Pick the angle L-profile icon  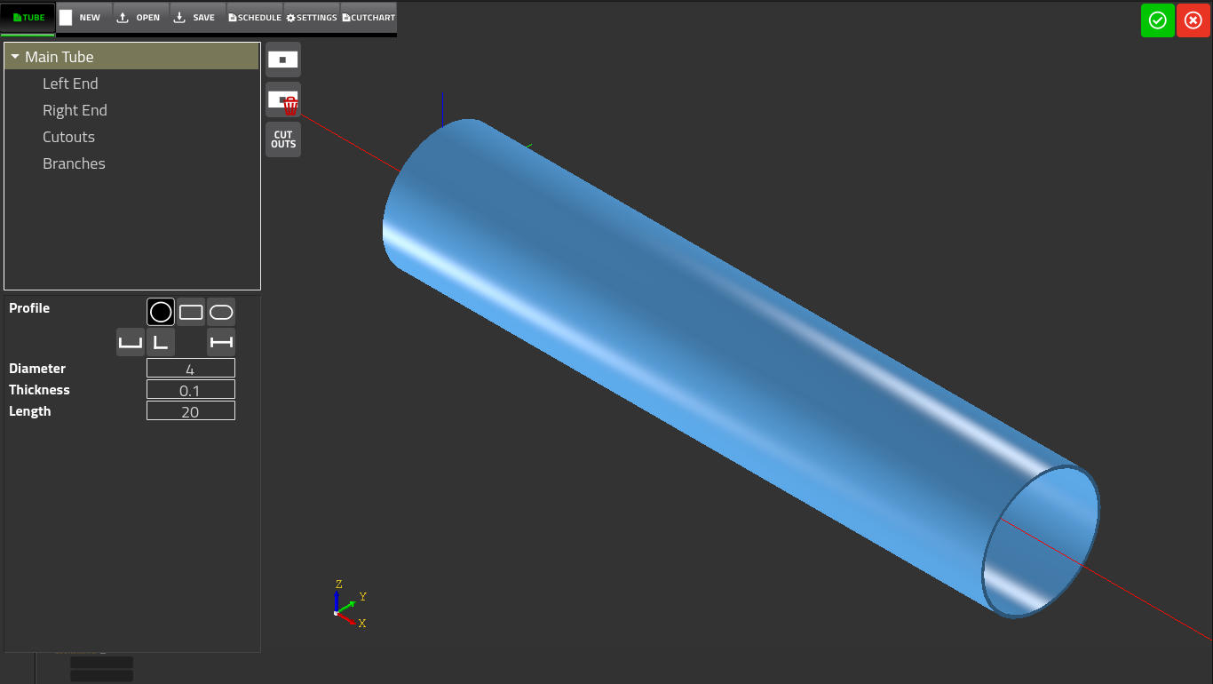click(x=161, y=342)
